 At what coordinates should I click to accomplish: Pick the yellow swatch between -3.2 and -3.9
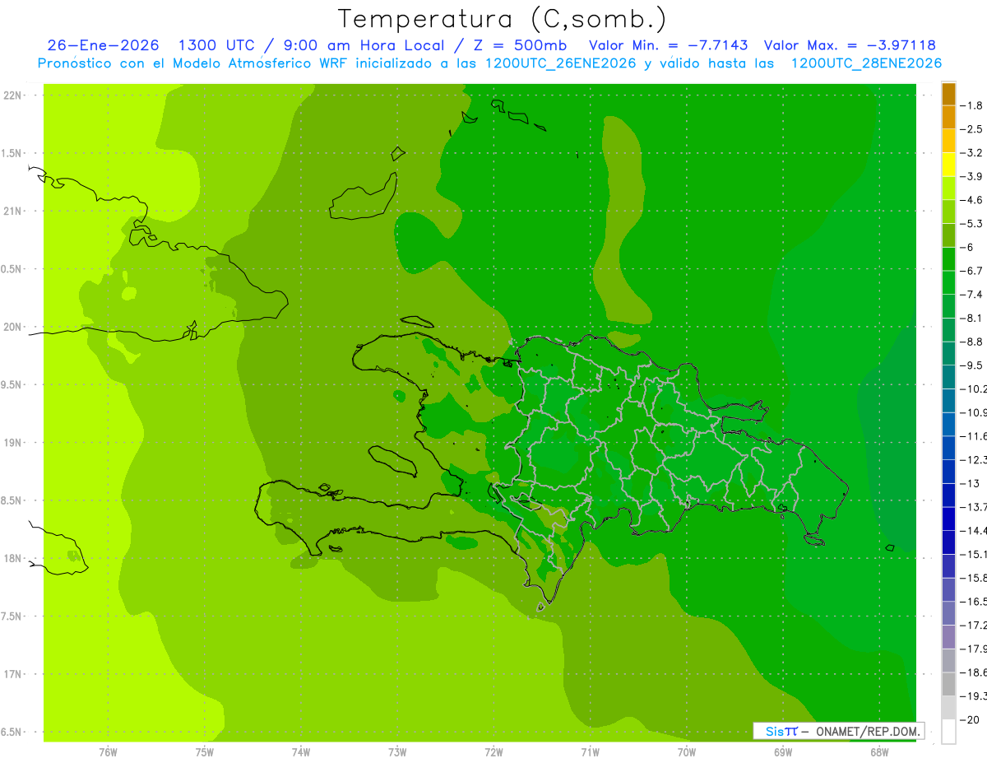[x=948, y=165]
